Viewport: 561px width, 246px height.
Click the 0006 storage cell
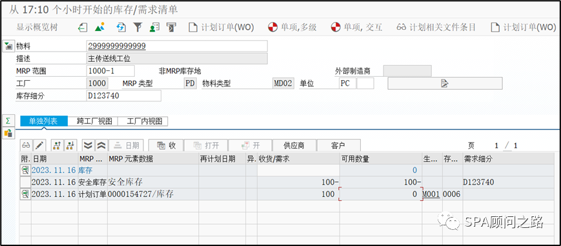(452, 194)
